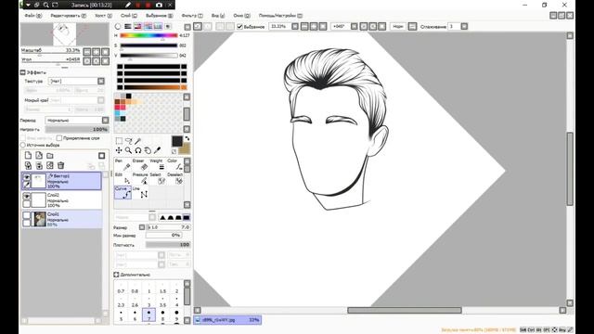Image resolution: width=594 pixels, height=334 pixels.
Task: Click the navigator preview thumbnail
Action: pyautogui.click(x=65, y=34)
